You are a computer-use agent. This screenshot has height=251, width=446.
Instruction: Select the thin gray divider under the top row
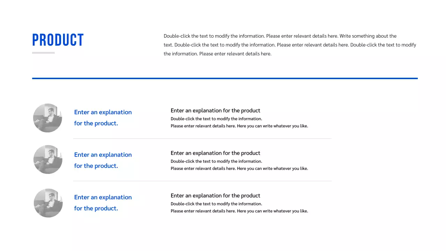pos(202,138)
